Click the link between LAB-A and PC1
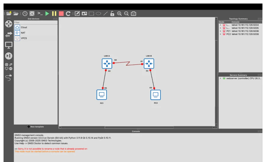 pyautogui.click(x=104, y=79)
